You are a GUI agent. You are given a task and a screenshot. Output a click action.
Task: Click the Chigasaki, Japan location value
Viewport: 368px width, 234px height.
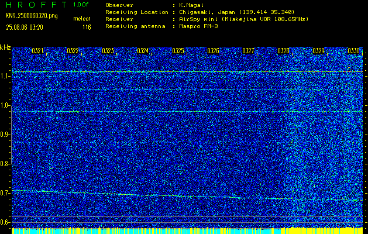click(x=236, y=12)
